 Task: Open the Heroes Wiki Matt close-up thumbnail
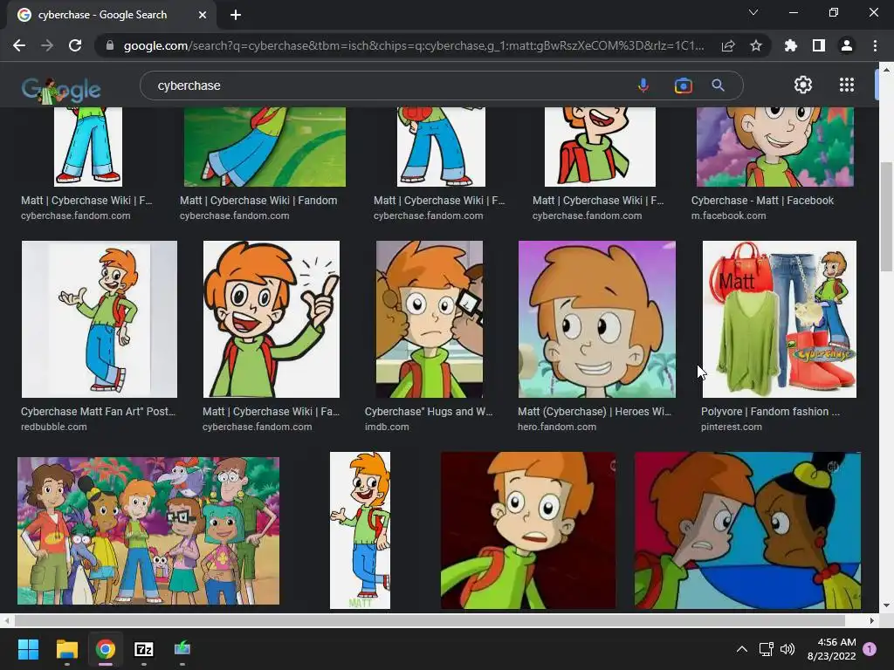tap(597, 319)
